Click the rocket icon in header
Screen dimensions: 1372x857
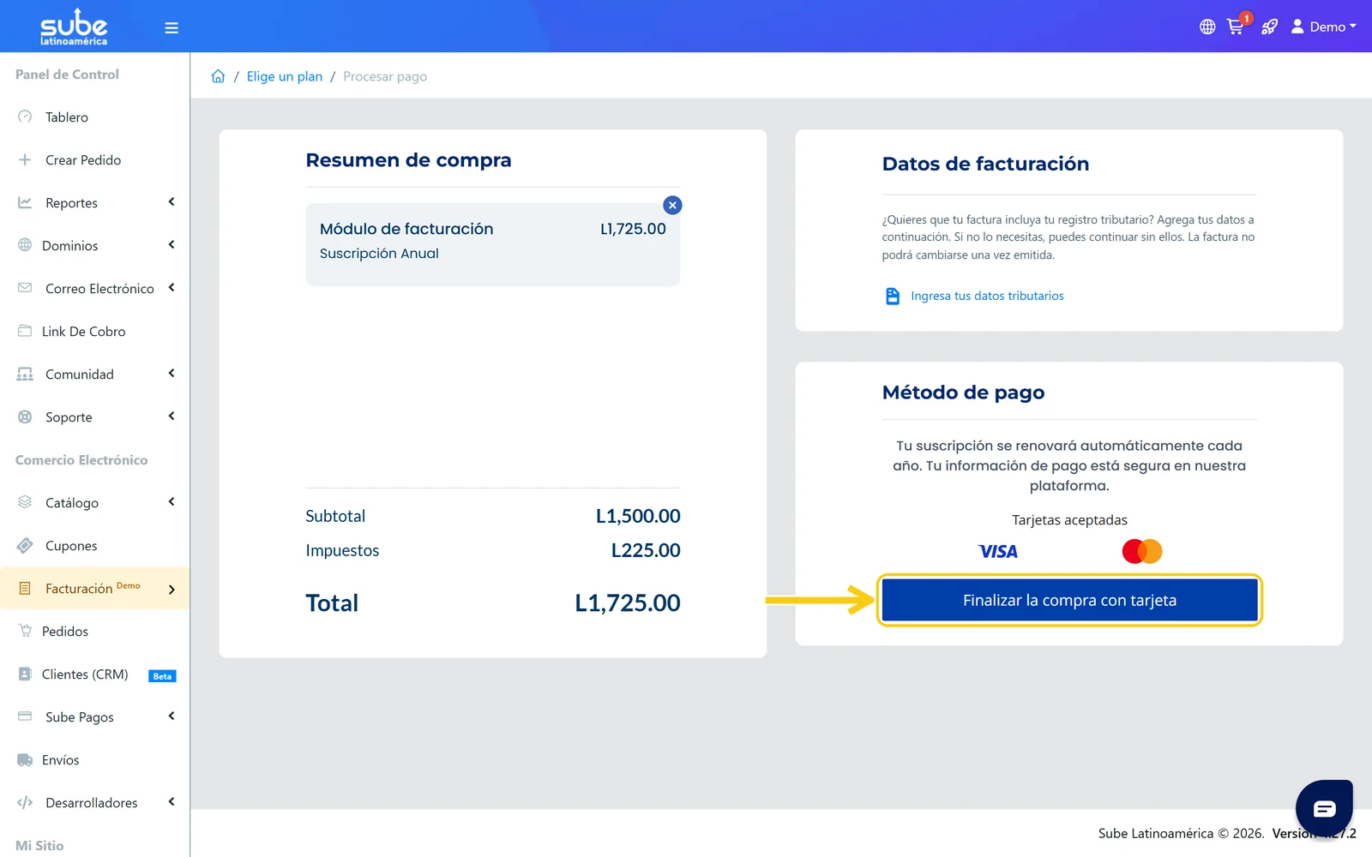pyautogui.click(x=1269, y=27)
